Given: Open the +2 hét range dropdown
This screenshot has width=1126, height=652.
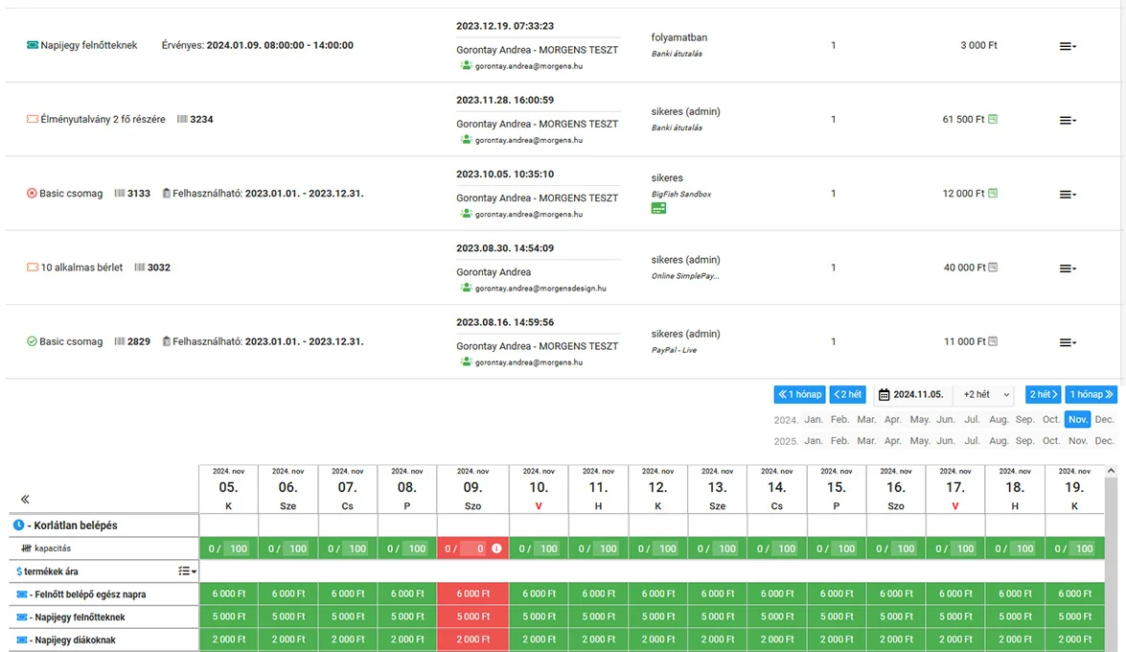Looking at the screenshot, I should [x=985, y=394].
